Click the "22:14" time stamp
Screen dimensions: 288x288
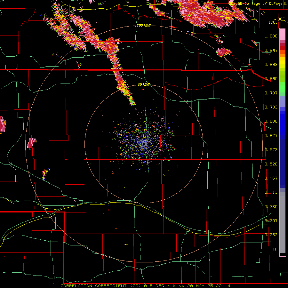223,286
